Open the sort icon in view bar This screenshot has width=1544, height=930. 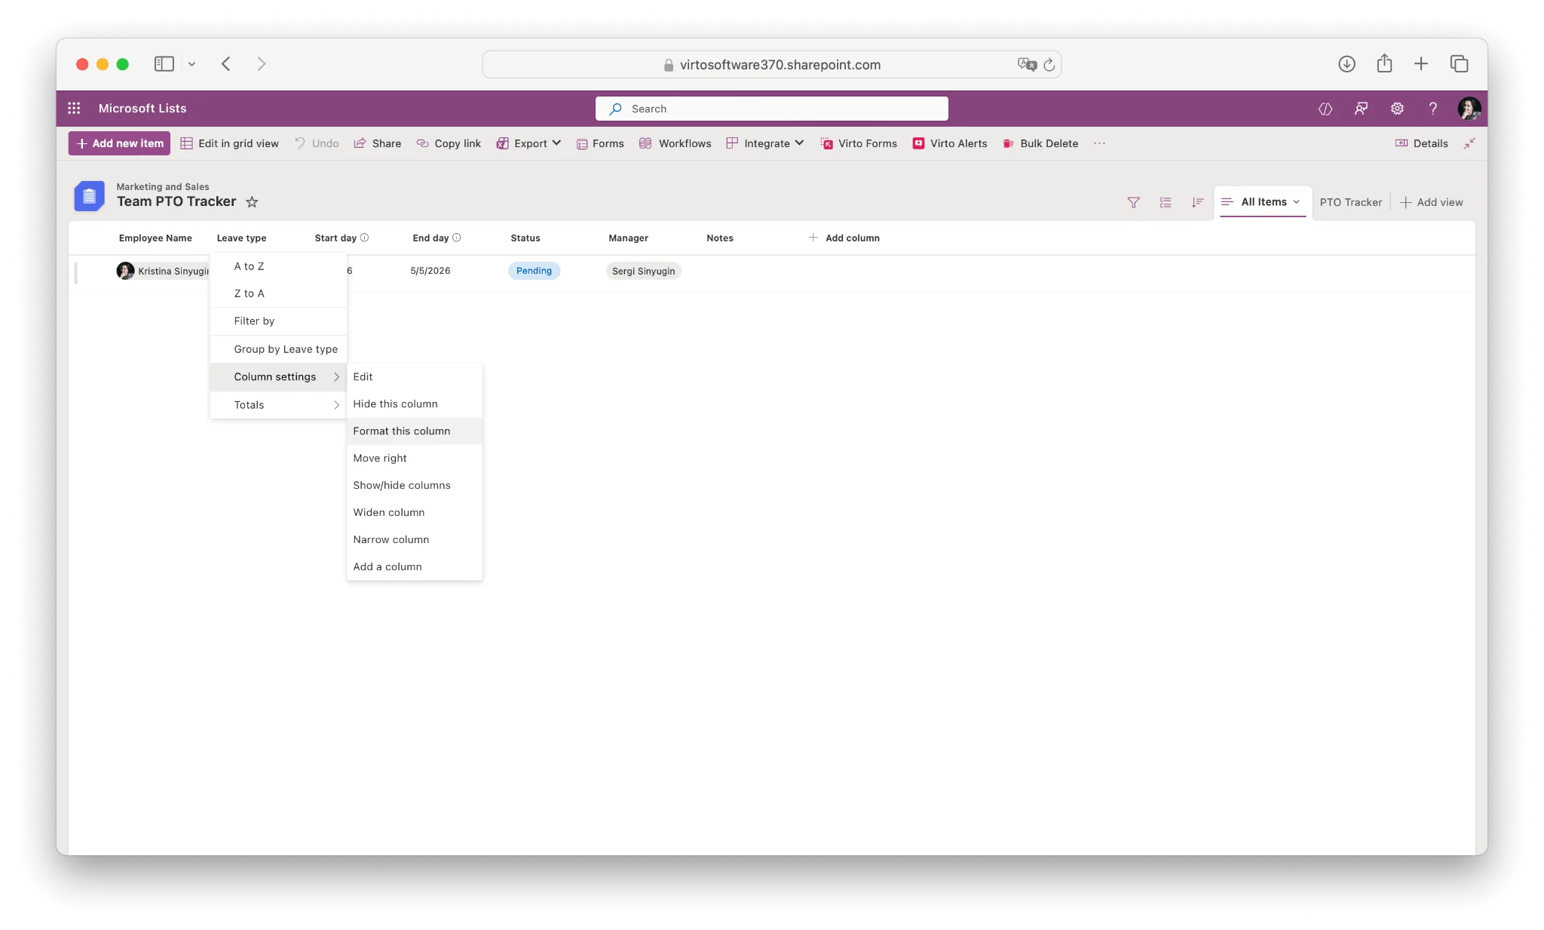(1197, 202)
